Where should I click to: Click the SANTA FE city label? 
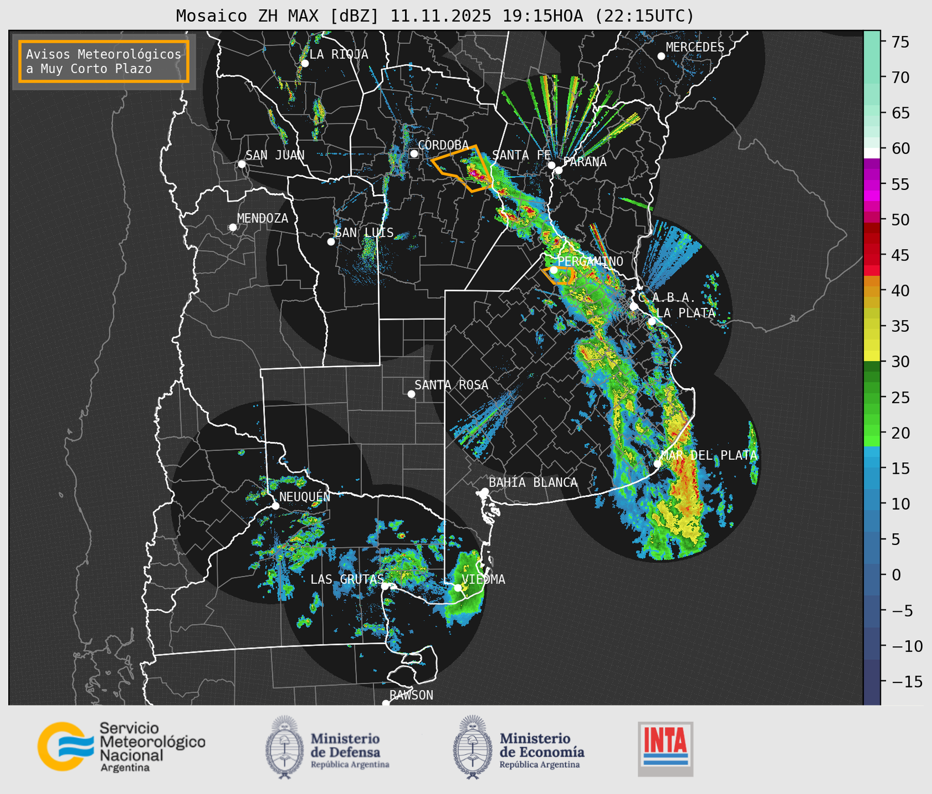pos(522,155)
